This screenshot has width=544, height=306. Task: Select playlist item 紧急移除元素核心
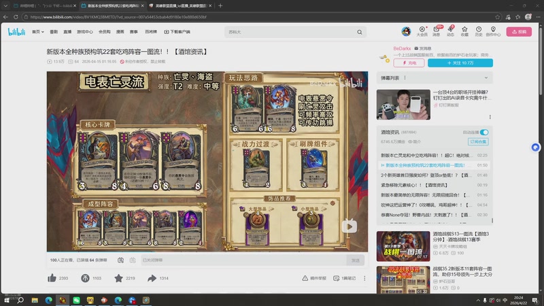[x=434, y=185]
